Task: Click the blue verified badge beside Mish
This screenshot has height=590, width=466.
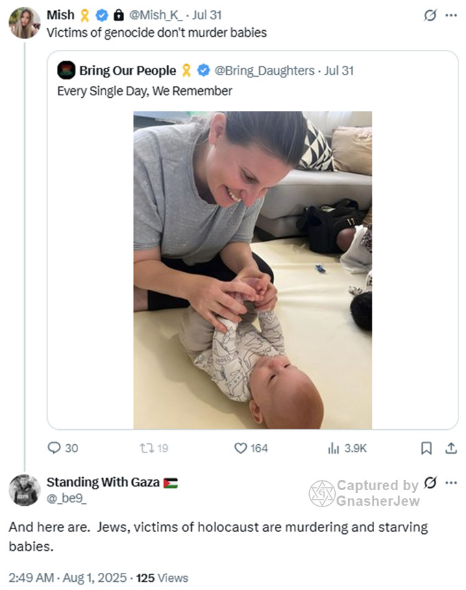Action: [101, 15]
